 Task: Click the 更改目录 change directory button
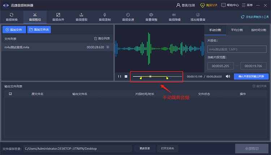tap(145, 149)
